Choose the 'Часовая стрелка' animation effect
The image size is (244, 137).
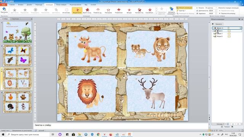[140, 11]
